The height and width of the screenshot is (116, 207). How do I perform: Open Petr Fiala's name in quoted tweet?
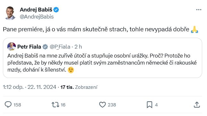(x=29, y=47)
